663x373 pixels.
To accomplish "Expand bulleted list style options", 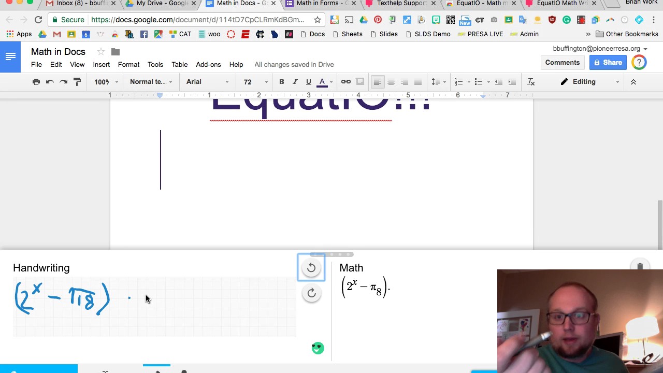I will click(x=488, y=82).
